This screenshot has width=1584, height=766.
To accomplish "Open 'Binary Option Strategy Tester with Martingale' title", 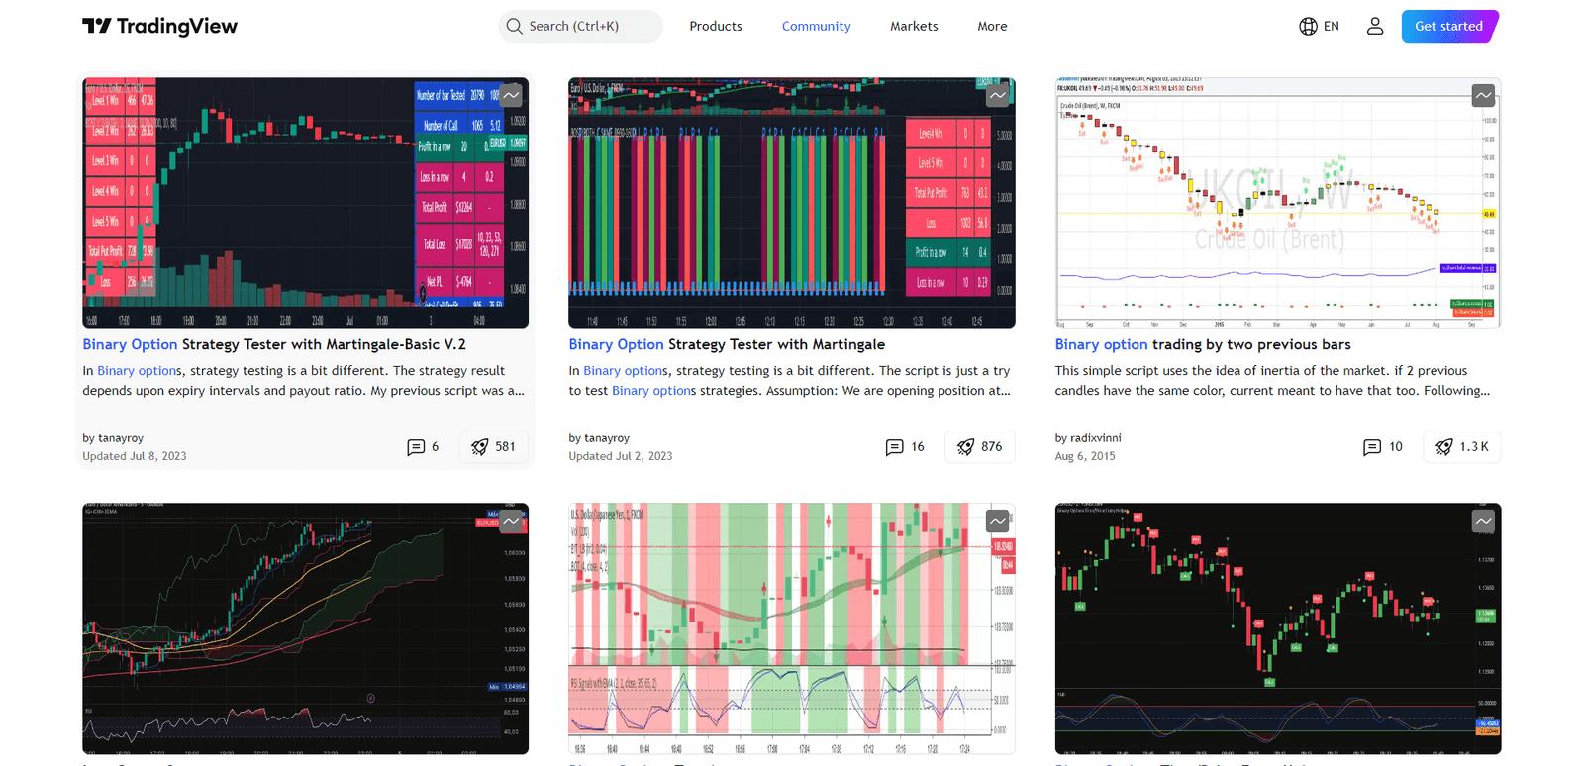I will click(727, 344).
